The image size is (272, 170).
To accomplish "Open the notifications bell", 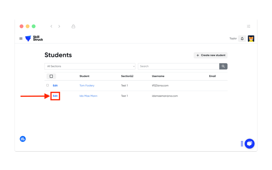I will [x=242, y=39].
